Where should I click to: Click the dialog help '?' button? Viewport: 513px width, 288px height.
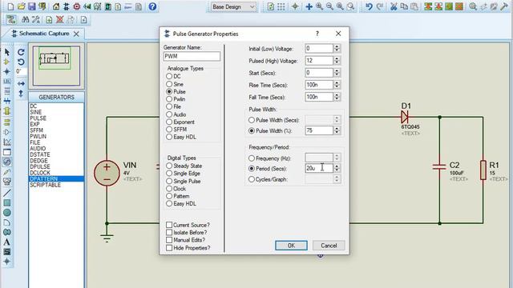pyautogui.click(x=317, y=34)
